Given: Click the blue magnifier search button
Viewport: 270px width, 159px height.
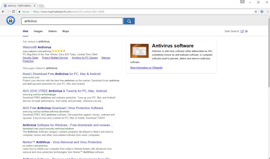Looking at the screenshot, I should [x=129, y=21].
